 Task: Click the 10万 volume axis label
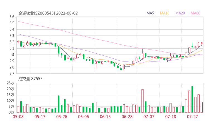(10, 101)
